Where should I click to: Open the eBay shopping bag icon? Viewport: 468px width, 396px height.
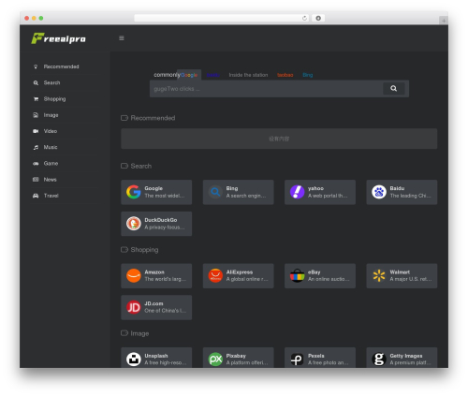[297, 275]
